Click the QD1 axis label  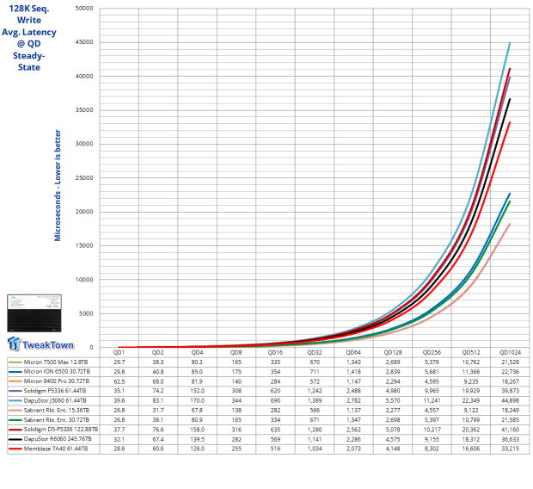[x=119, y=352]
